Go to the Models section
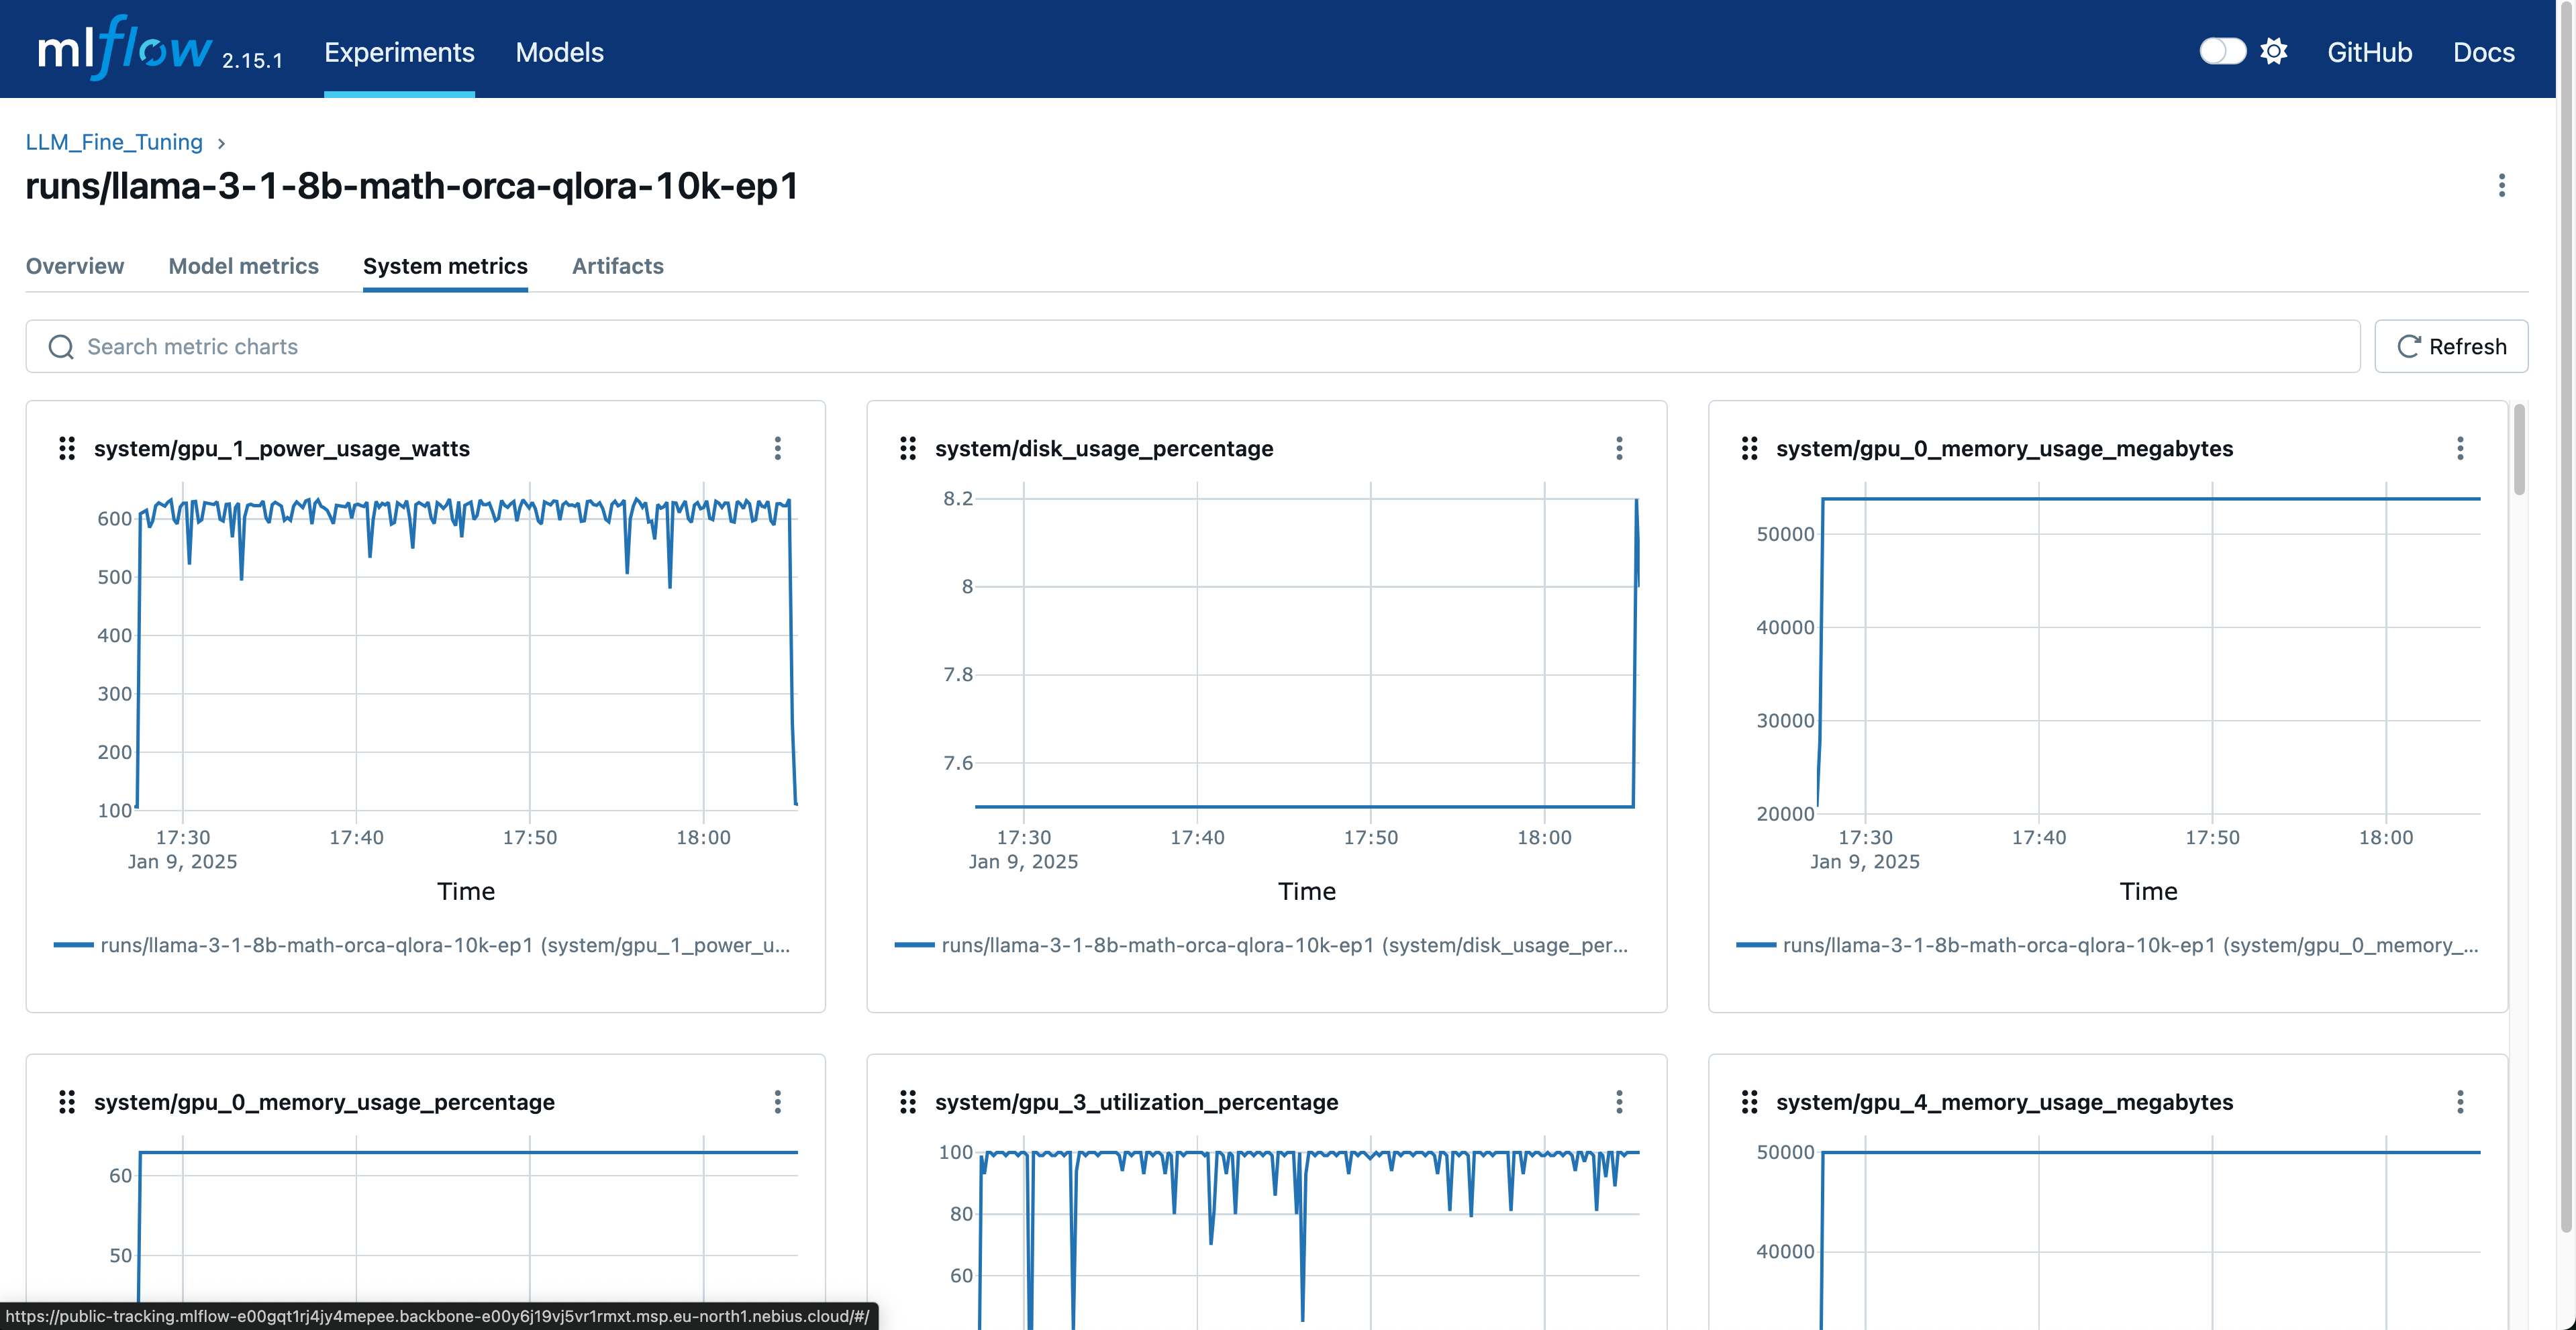 coord(559,52)
